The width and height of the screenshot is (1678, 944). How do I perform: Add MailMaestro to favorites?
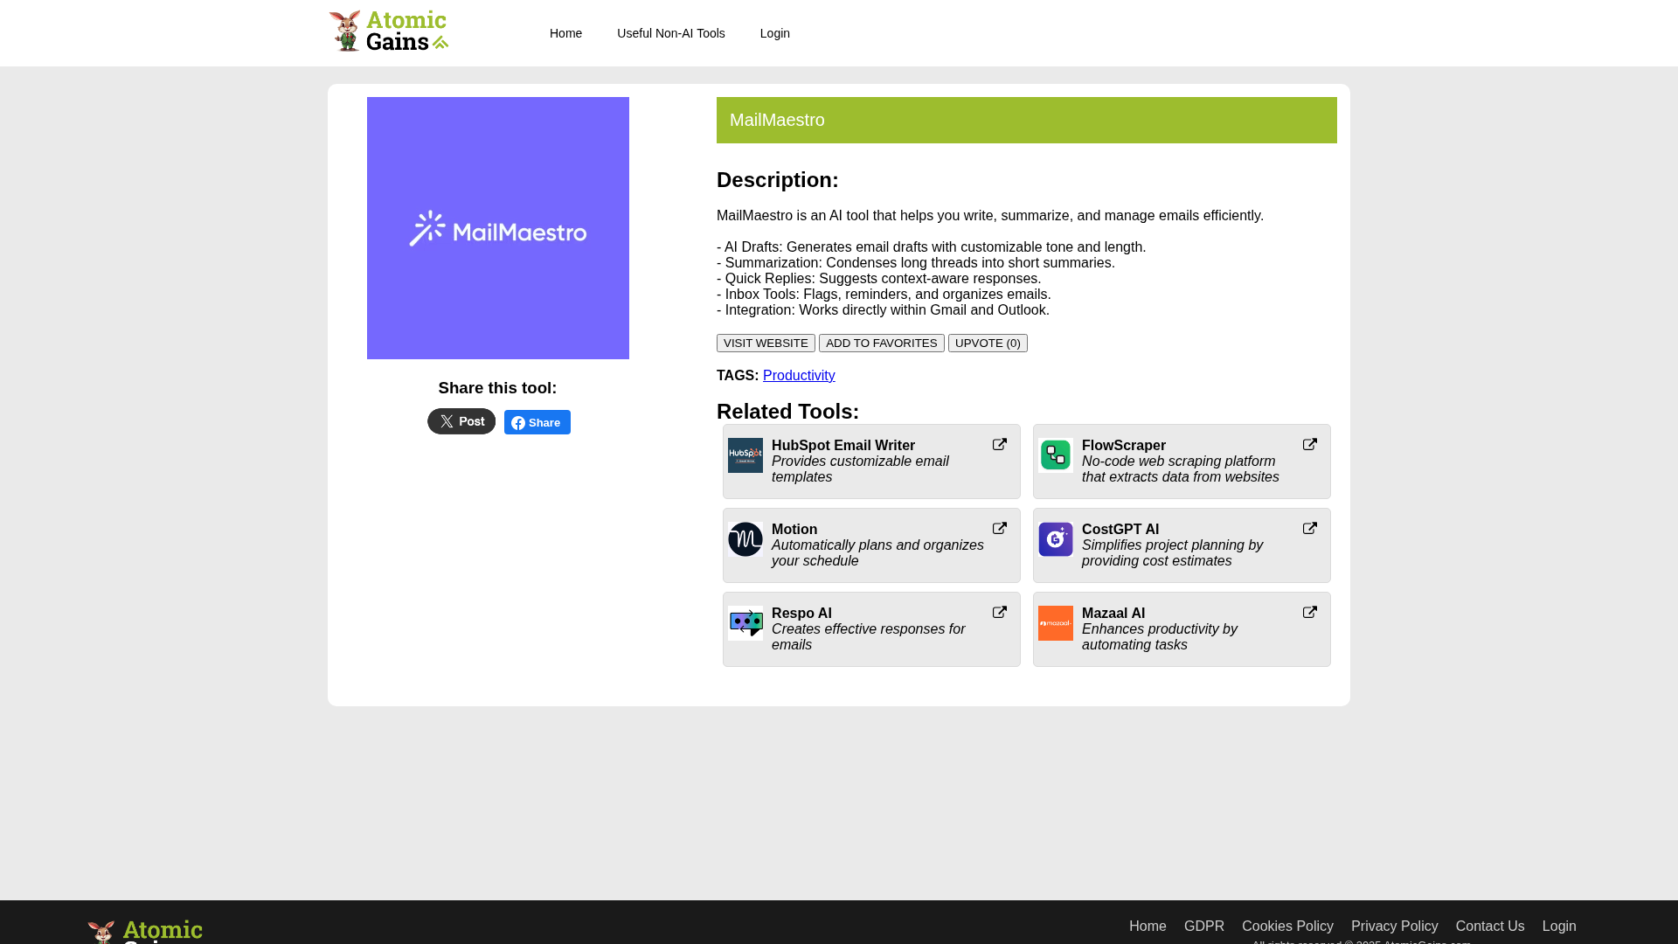pos(881,344)
